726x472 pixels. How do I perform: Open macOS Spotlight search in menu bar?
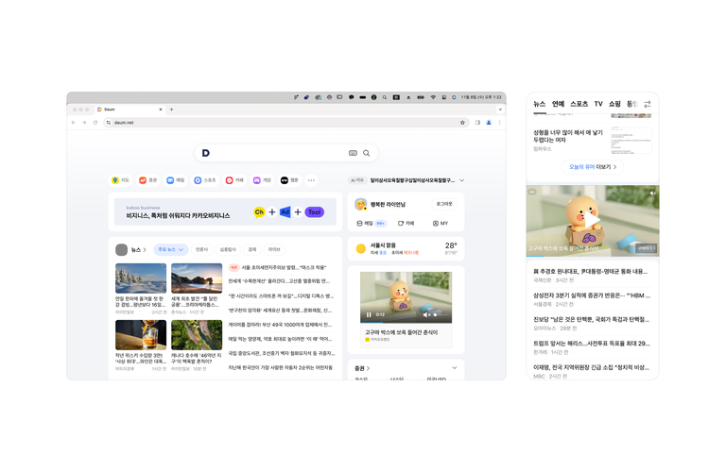pyautogui.click(x=385, y=97)
